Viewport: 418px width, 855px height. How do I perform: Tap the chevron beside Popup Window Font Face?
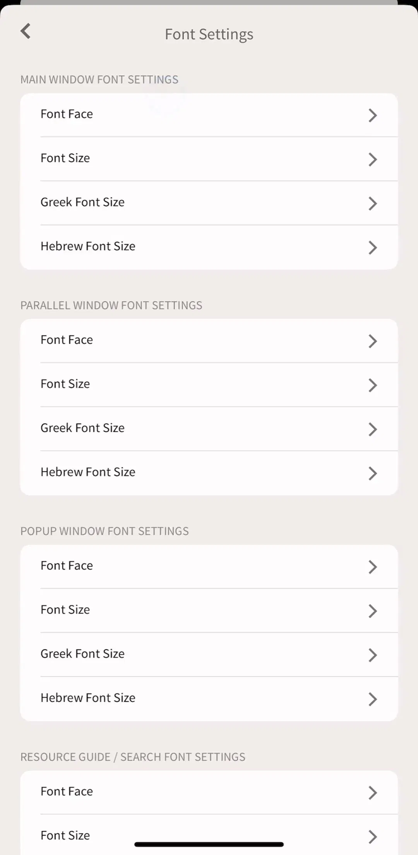click(x=372, y=567)
